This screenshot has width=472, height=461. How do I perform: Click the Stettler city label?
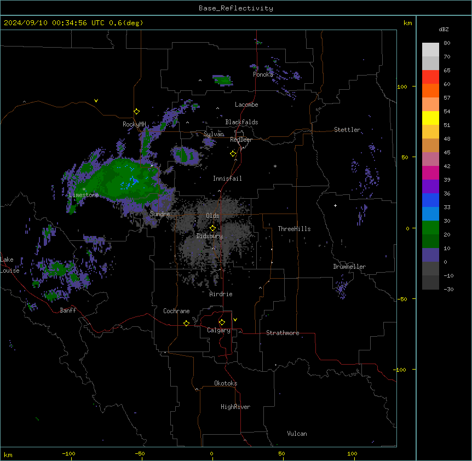[x=347, y=130]
